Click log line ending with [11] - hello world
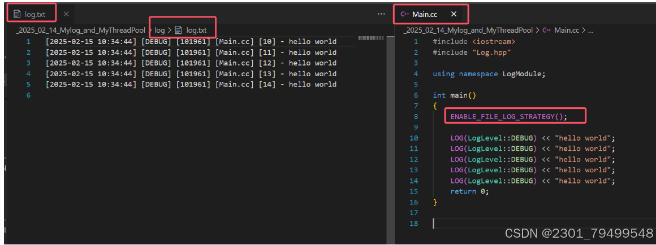Screen dimensions: 656x245 click(191, 53)
